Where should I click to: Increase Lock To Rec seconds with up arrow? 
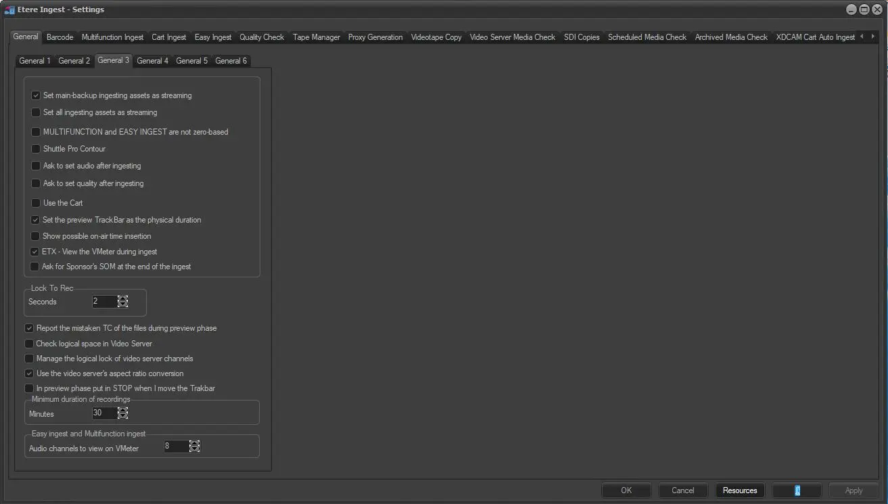pos(122,298)
